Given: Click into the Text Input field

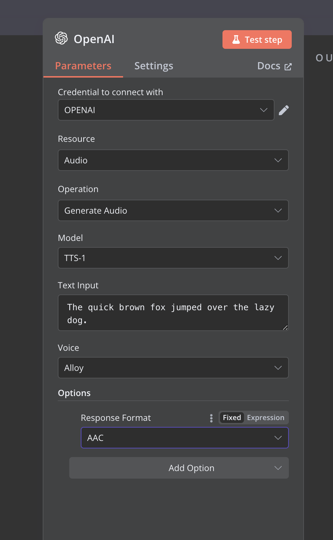Looking at the screenshot, I should coord(173,313).
